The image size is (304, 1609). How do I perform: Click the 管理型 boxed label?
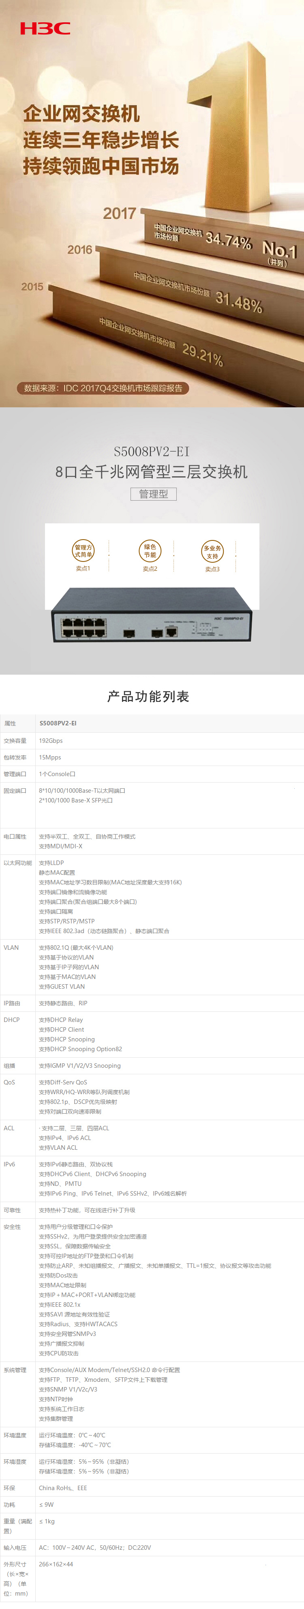pos(154,493)
